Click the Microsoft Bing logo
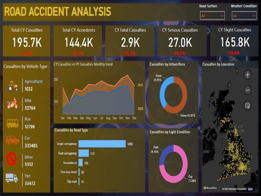Image resolution: width=261 pixels, height=196 pixels. [210, 188]
